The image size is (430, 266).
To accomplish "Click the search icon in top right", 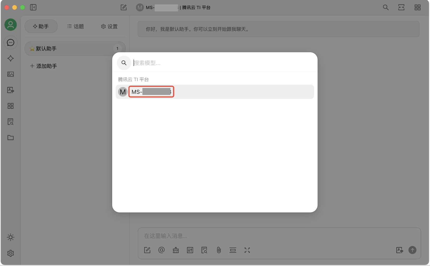I will click(x=386, y=8).
